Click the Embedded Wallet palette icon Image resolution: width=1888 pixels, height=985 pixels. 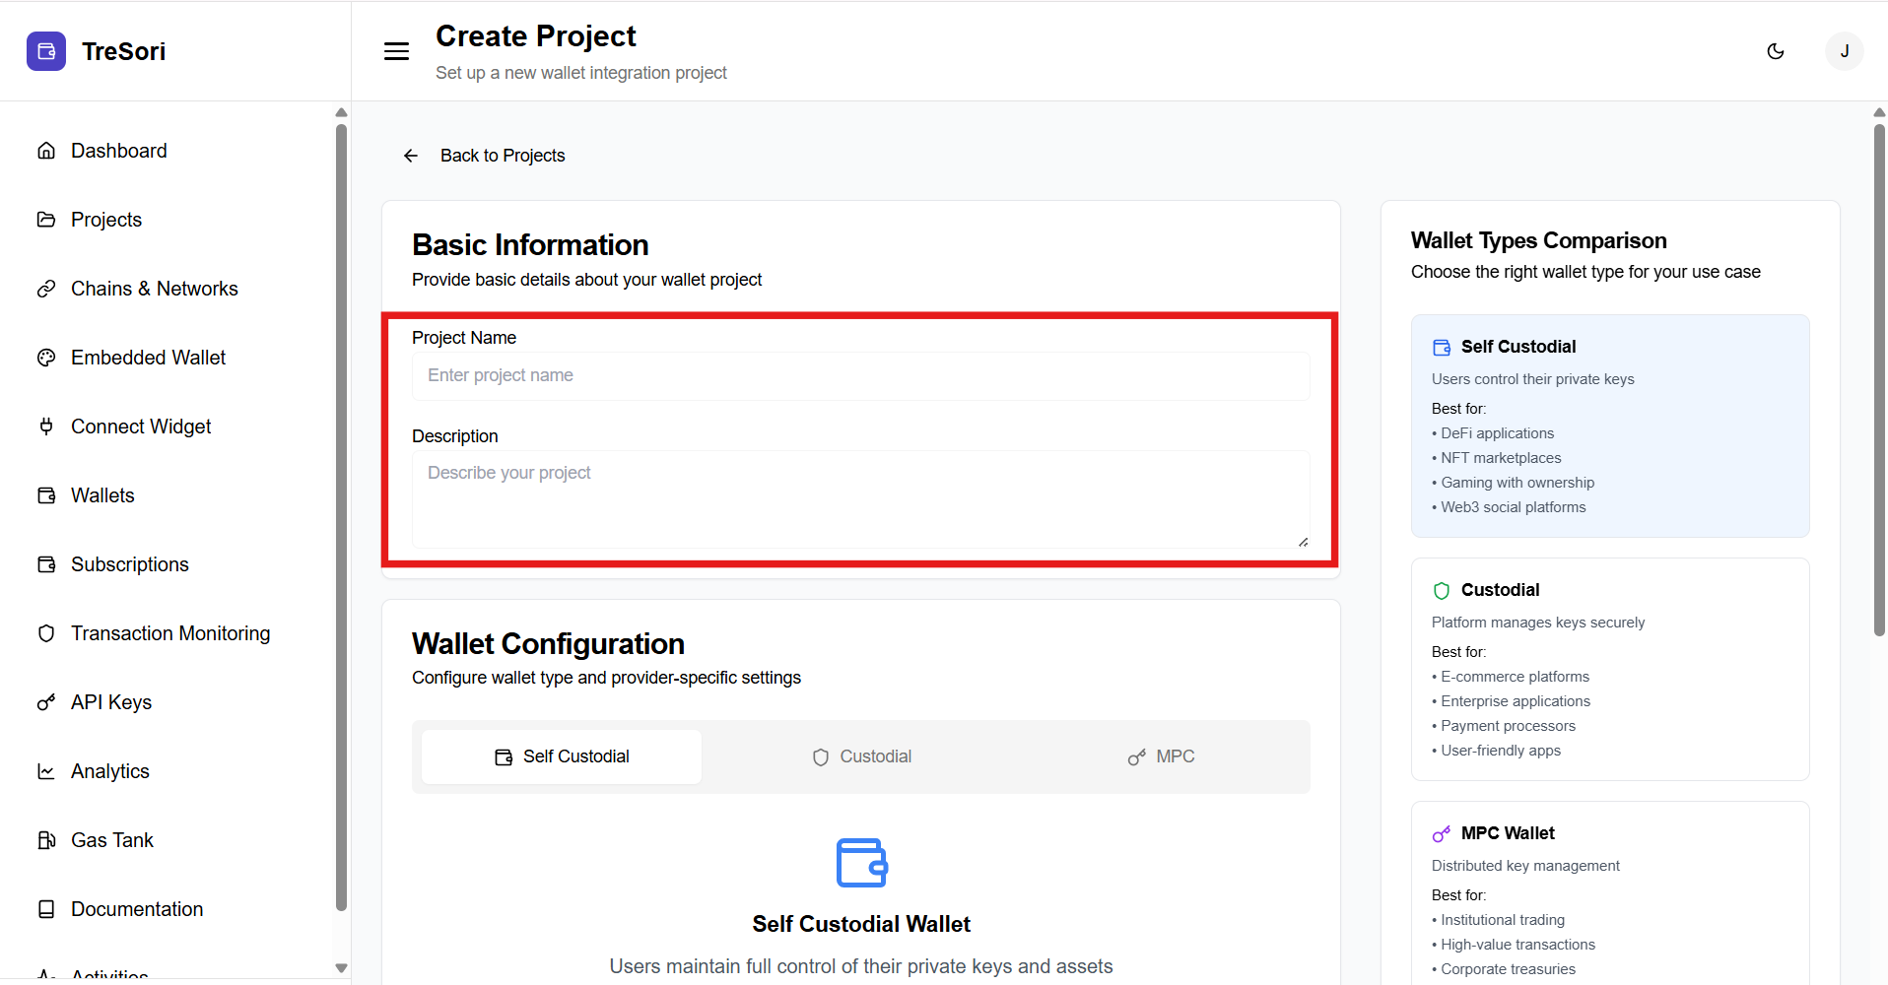click(x=46, y=358)
